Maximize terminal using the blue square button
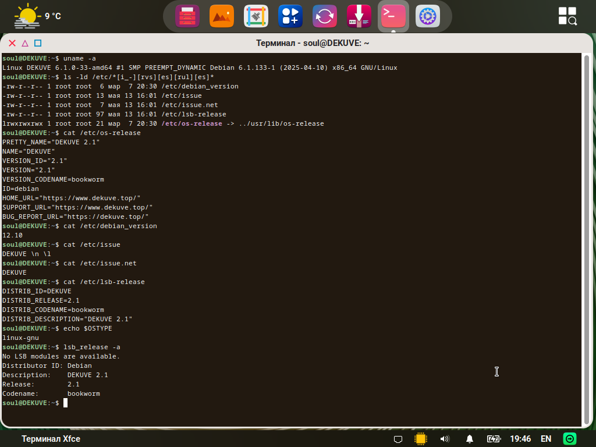Viewport: 596px width, 447px height. click(38, 43)
